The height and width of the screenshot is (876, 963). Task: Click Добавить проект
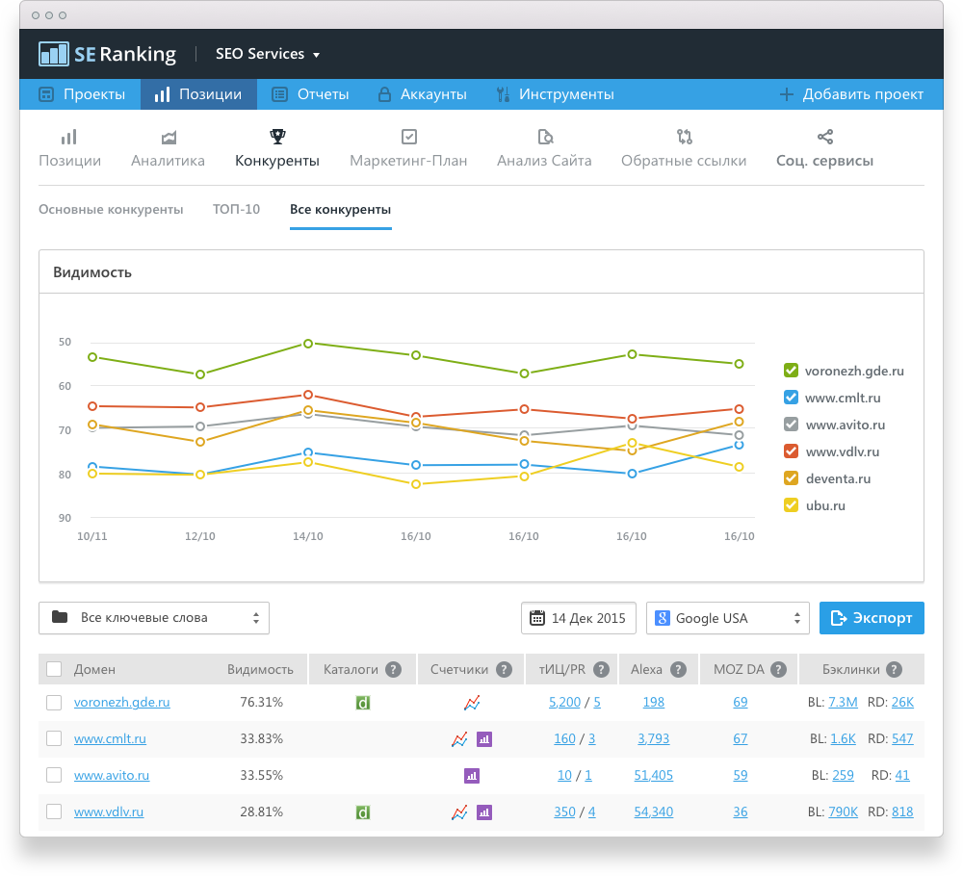[x=851, y=94]
